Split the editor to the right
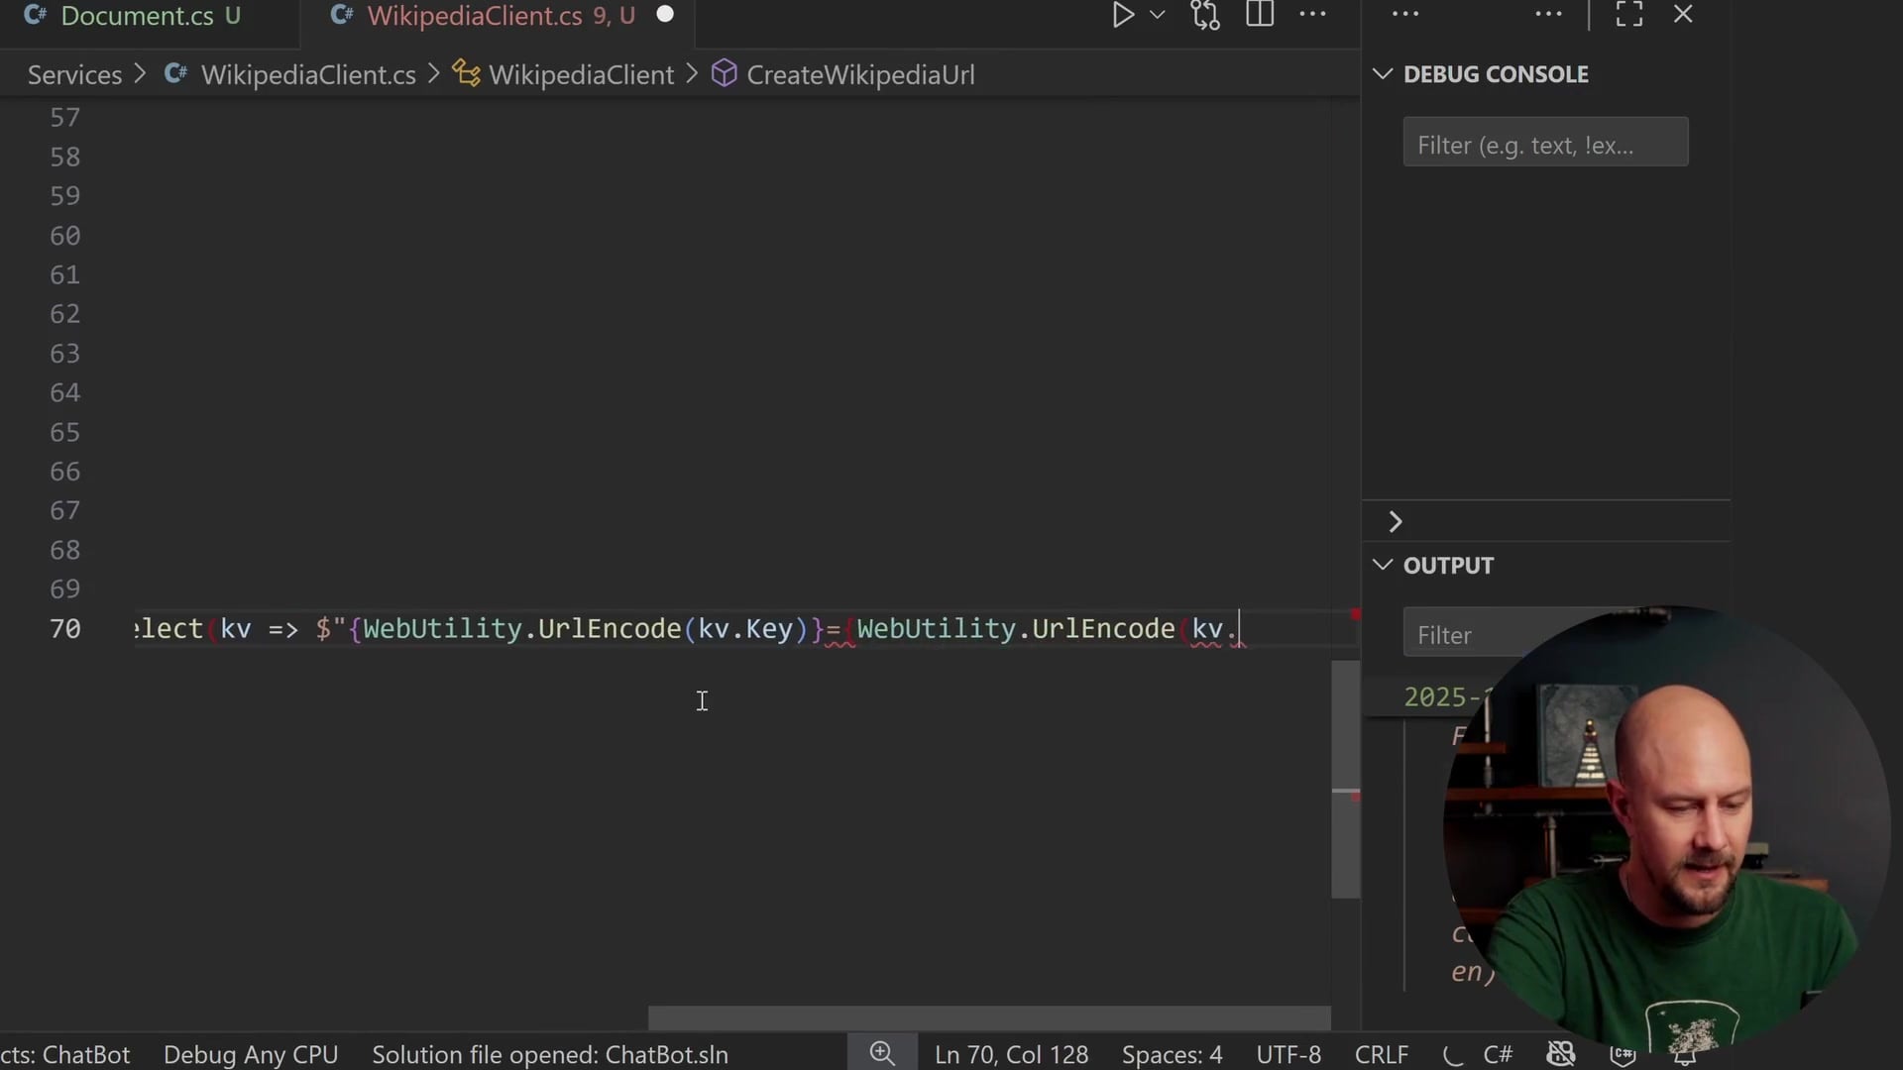This screenshot has height=1070, width=1903. click(1260, 15)
